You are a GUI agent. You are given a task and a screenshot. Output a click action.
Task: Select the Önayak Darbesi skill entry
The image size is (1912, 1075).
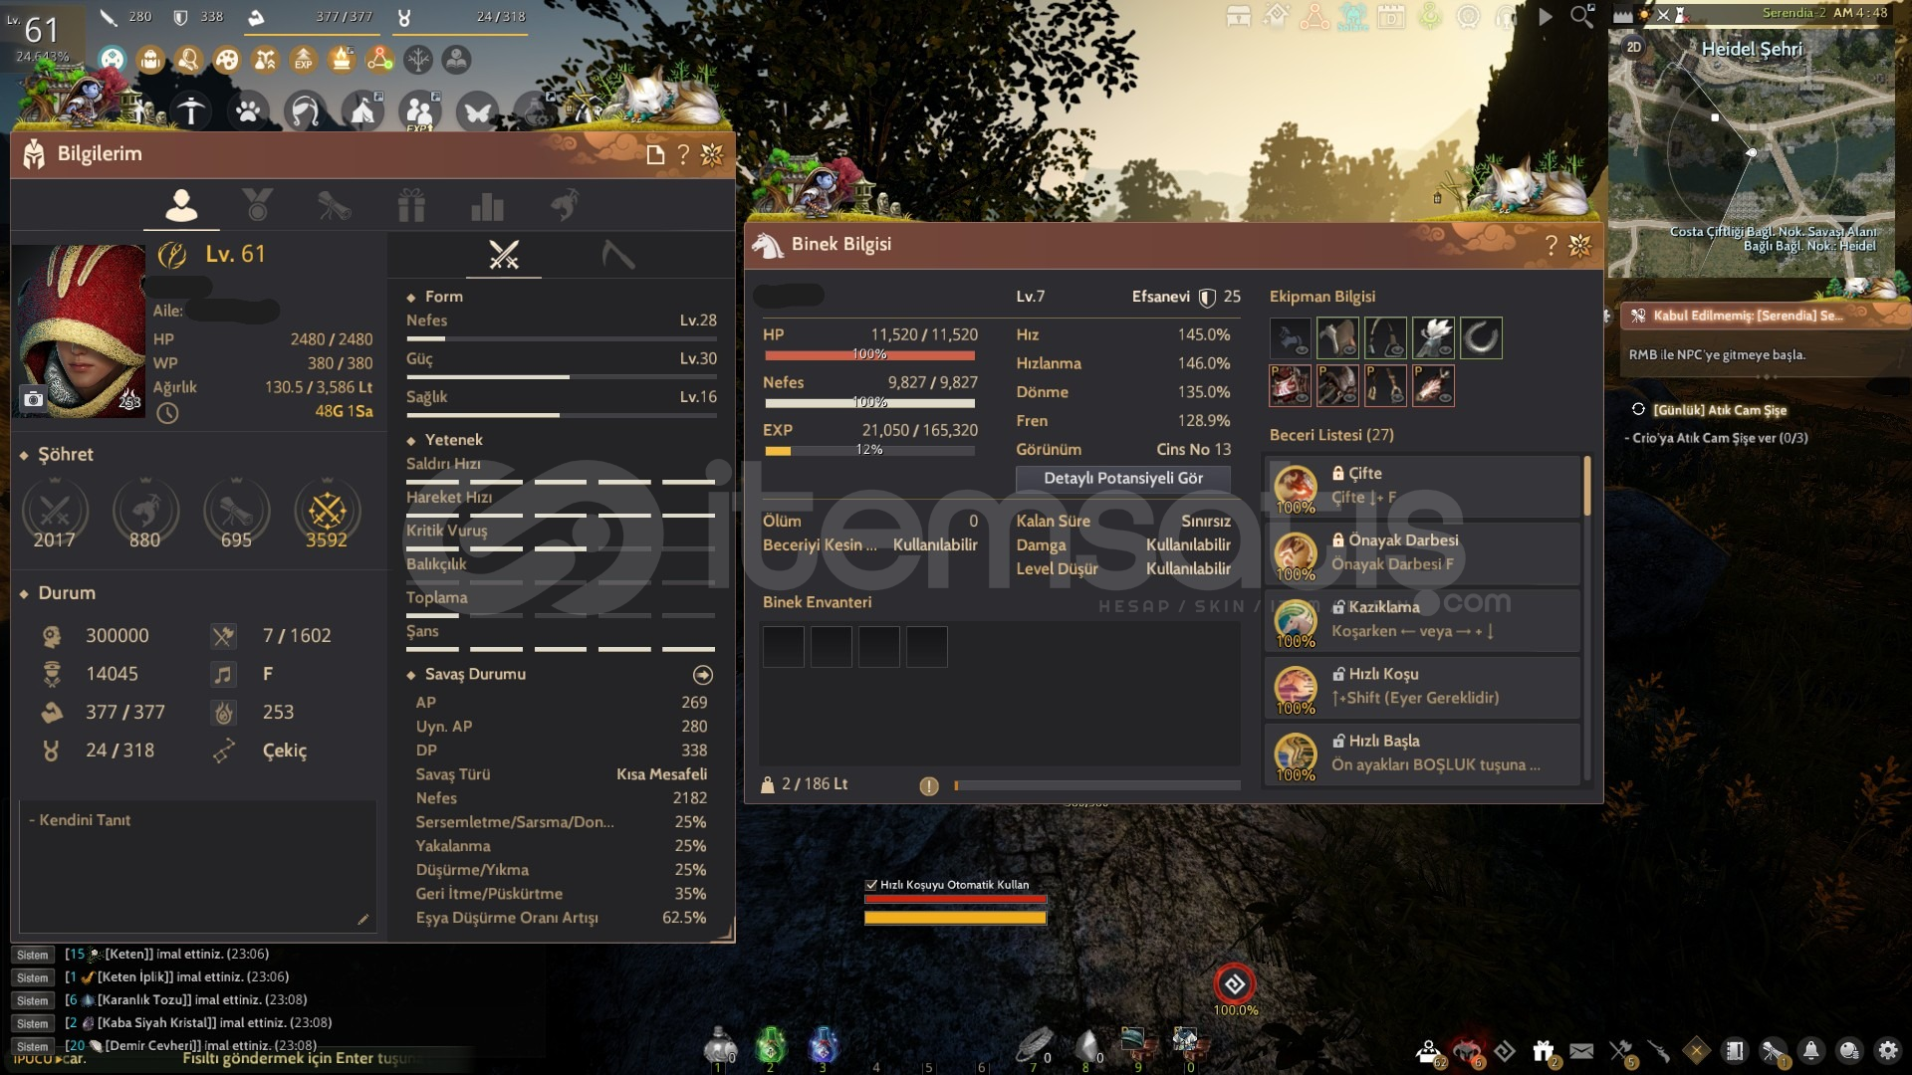coord(1422,553)
